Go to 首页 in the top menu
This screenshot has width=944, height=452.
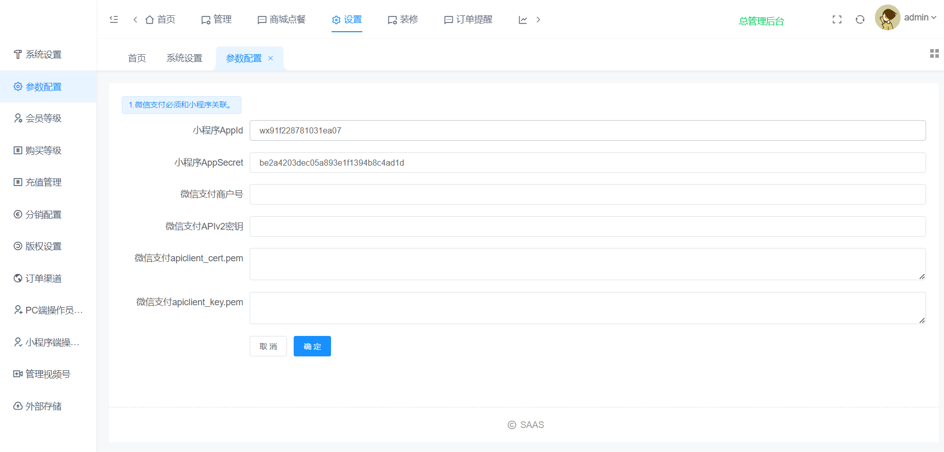pos(160,19)
